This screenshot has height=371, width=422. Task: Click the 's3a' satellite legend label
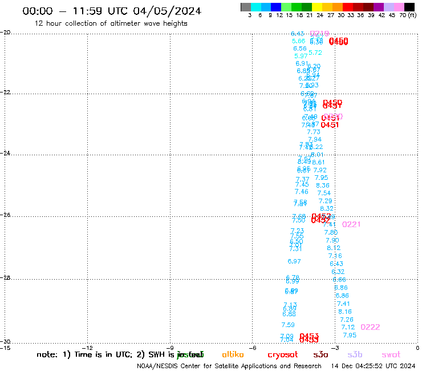[x=320, y=355]
